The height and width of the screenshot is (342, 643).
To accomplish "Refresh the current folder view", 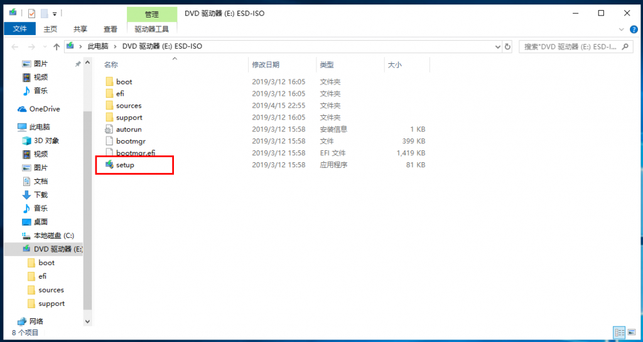I will click(x=507, y=46).
